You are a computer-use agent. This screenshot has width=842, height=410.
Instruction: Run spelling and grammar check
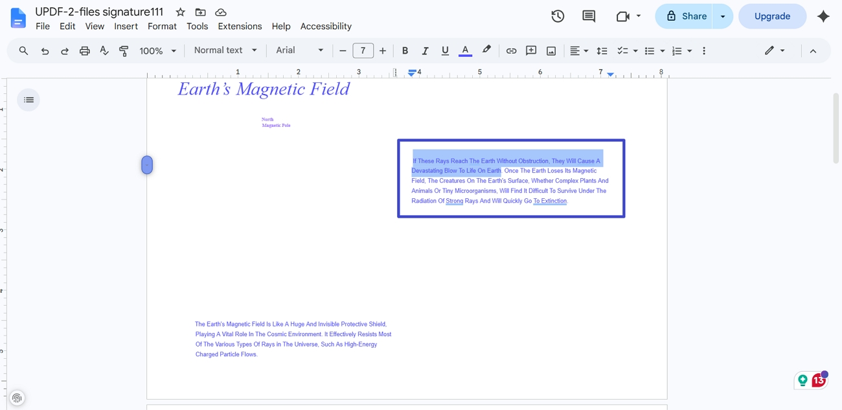click(104, 51)
